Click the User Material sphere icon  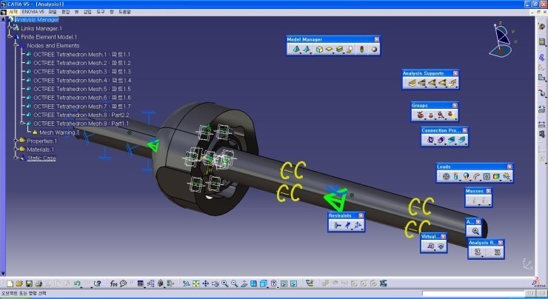coord(374,50)
